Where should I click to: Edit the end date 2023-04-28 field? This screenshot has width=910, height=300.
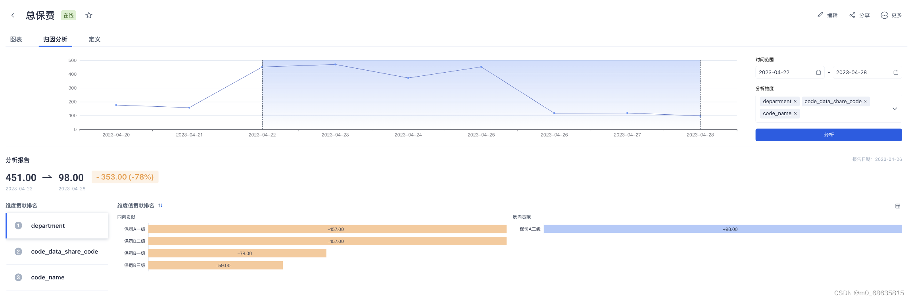click(x=867, y=72)
